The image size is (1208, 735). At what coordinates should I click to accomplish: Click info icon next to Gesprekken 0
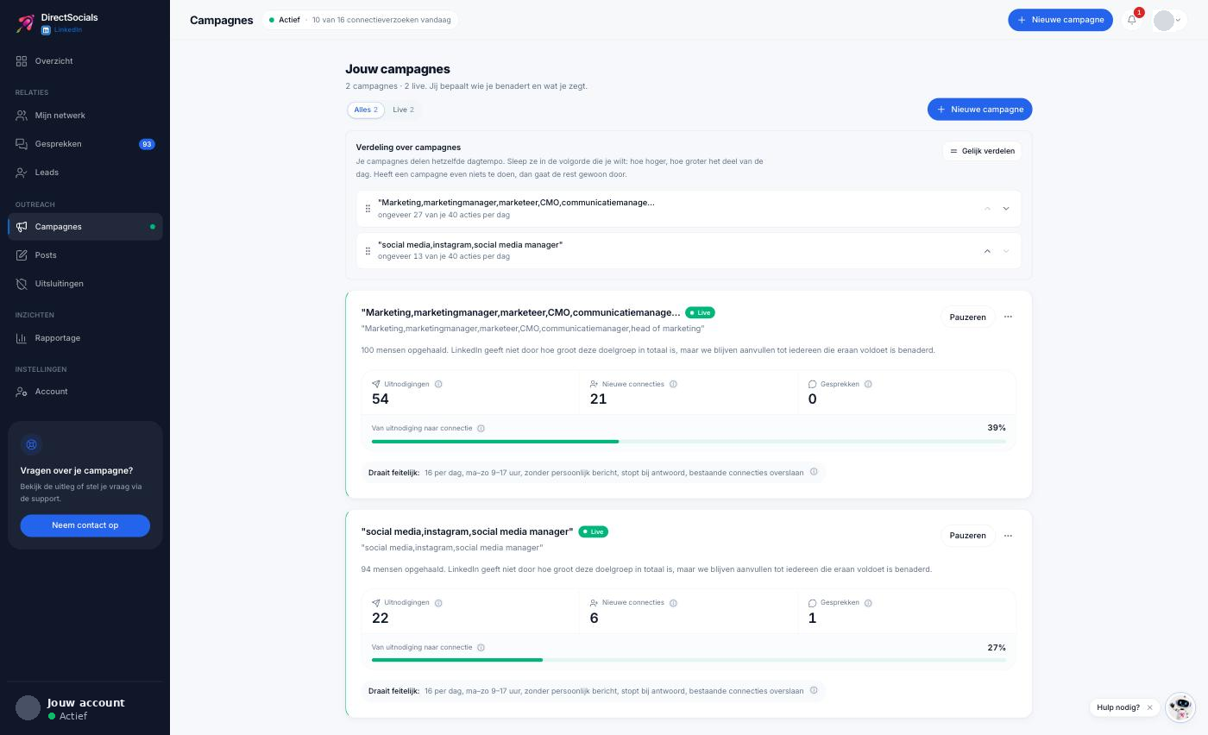coord(868,385)
